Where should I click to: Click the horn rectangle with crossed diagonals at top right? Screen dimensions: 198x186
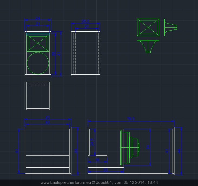click(148, 27)
